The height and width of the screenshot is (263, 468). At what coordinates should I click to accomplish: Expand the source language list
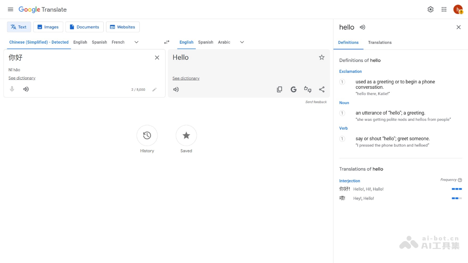pyautogui.click(x=136, y=42)
